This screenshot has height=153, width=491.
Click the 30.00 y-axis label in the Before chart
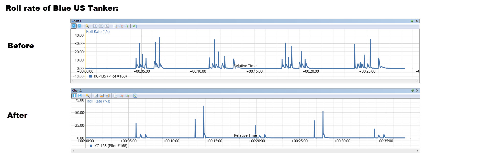pos(79,44)
